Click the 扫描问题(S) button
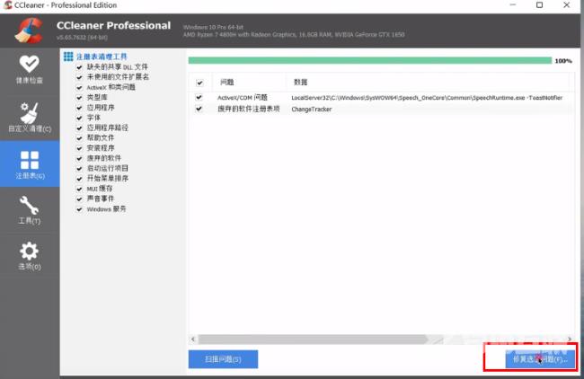This screenshot has height=379, width=584. click(223, 359)
